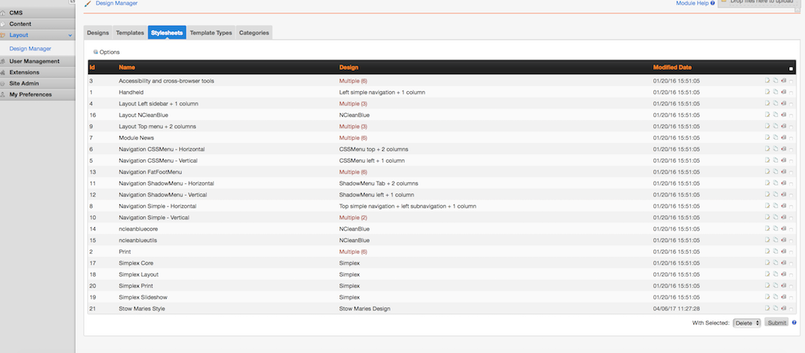Screen dimensions: 805x353
Task: Open the Categories tab
Action: pyautogui.click(x=254, y=33)
